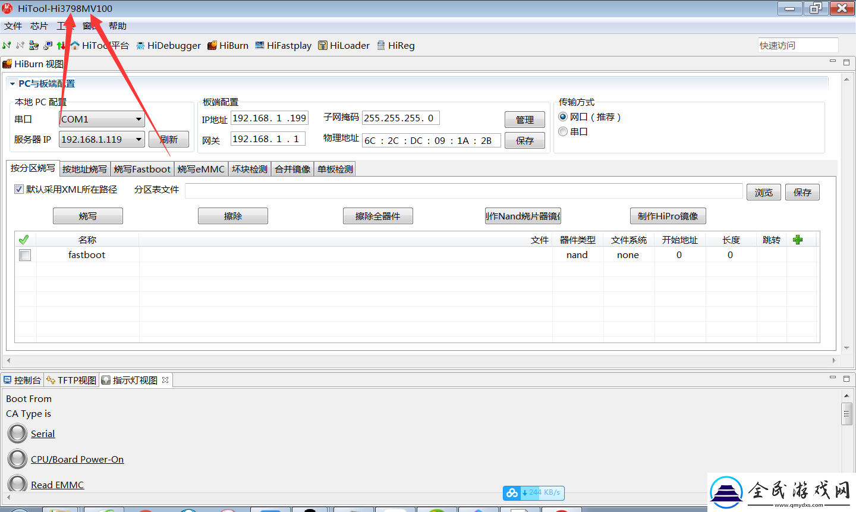Image resolution: width=856 pixels, height=512 pixels.
Task: Click the 擦除全器件 button
Action: tap(378, 216)
